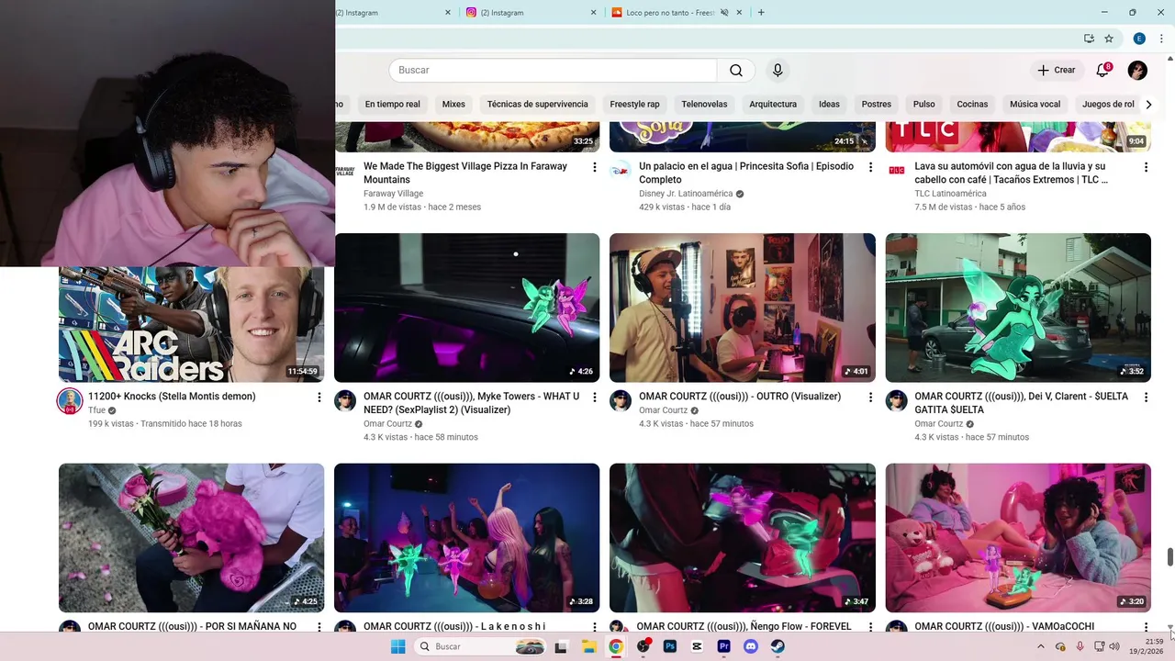The width and height of the screenshot is (1175, 661).
Task: Open 11200+ Knocks (Stella Montis demon) title
Action: 172,397
